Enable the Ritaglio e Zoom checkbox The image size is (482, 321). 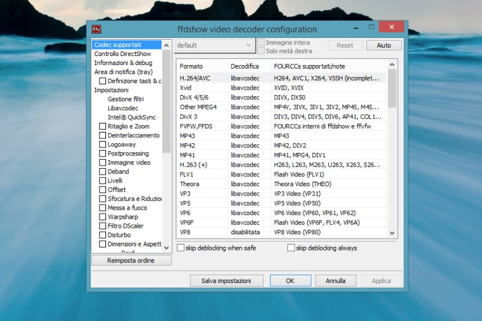pyautogui.click(x=102, y=126)
